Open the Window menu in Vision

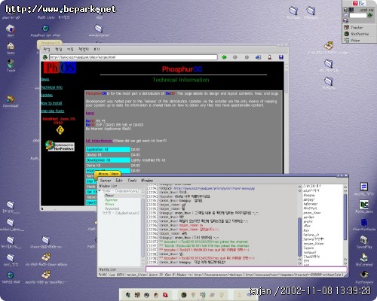147,181
